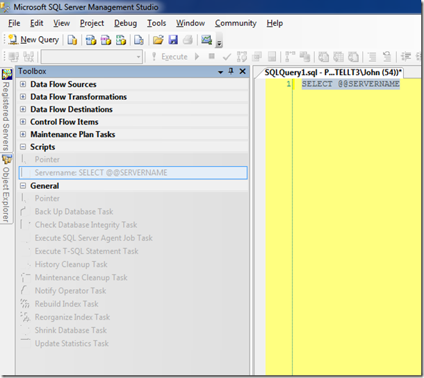The height and width of the screenshot is (378, 424).
Task: Click the Parse checkmark icon
Action: [x=227, y=57]
